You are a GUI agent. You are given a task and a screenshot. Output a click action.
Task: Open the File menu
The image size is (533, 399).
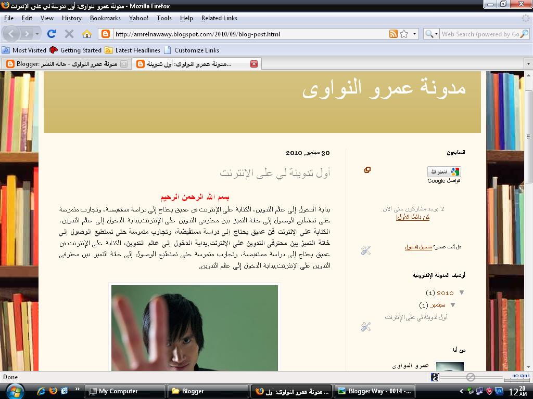pos(9,18)
